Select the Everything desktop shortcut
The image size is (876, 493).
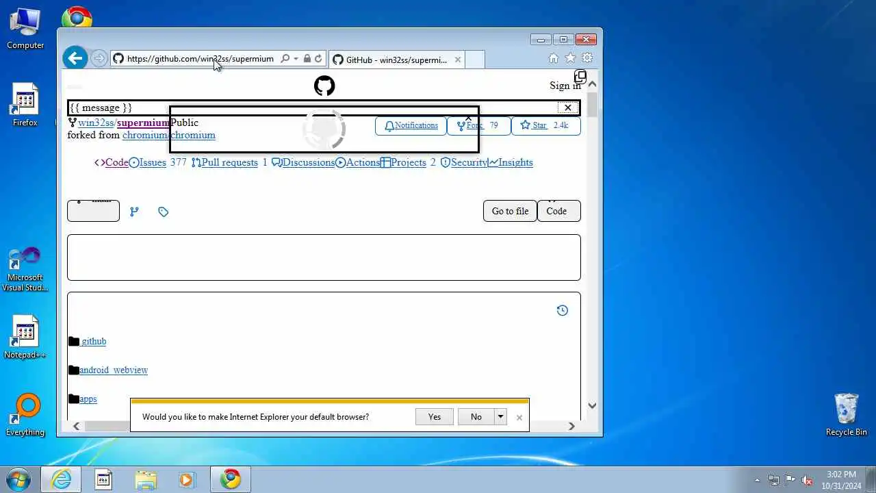pos(25,414)
